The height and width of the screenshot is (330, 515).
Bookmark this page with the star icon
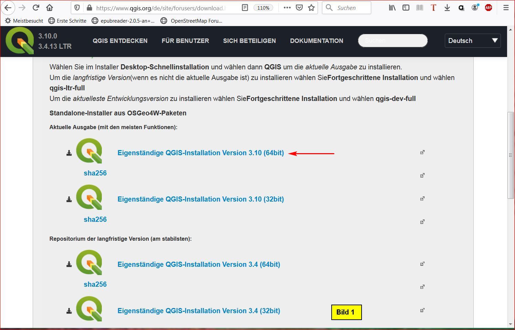click(311, 8)
